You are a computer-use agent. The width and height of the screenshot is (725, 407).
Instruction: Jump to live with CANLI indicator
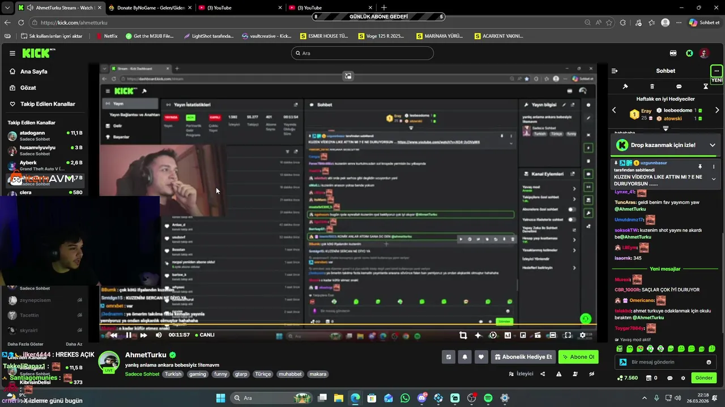pos(204,335)
